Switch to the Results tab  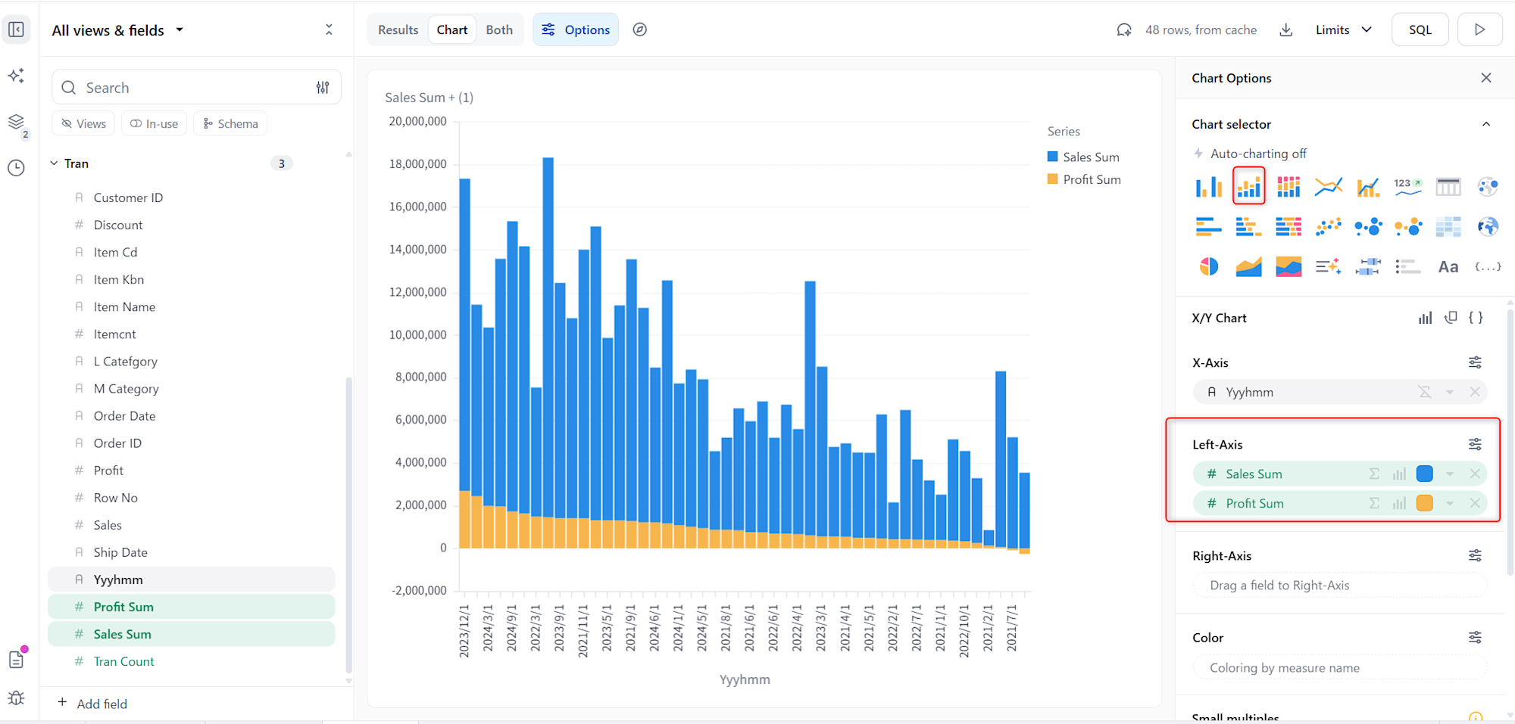click(x=398, y=30)
